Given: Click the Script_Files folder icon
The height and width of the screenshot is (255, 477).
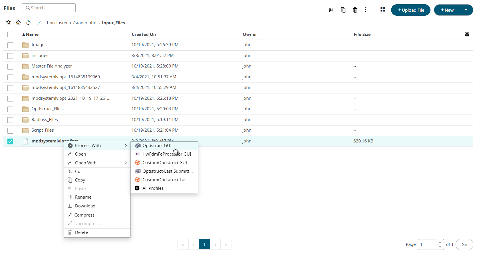Looking at the screenshot, I should (25, 130).
